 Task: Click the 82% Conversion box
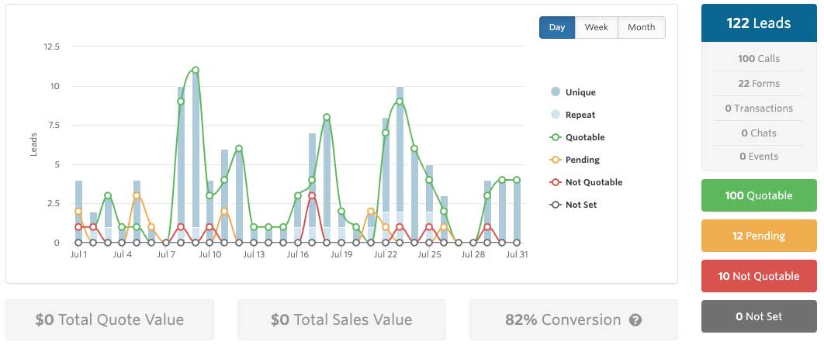(573, 319)
